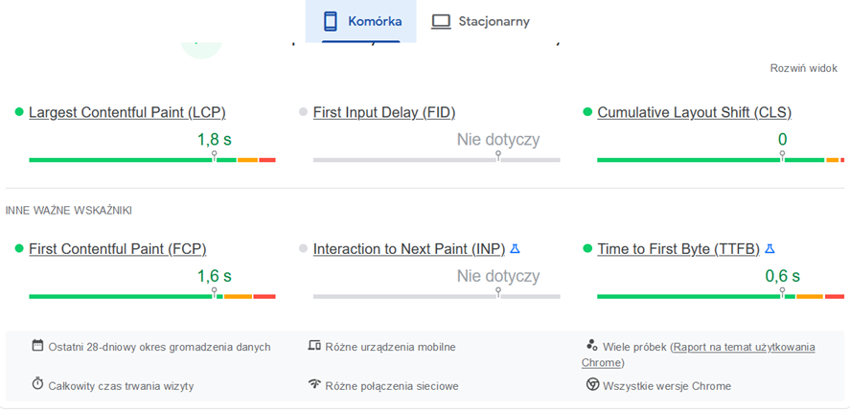Image resolution: width=850 pixels, height=412 pixels.
Task: Click the Wi-Fi icon for network connections
Action: (x=313, y=384)
